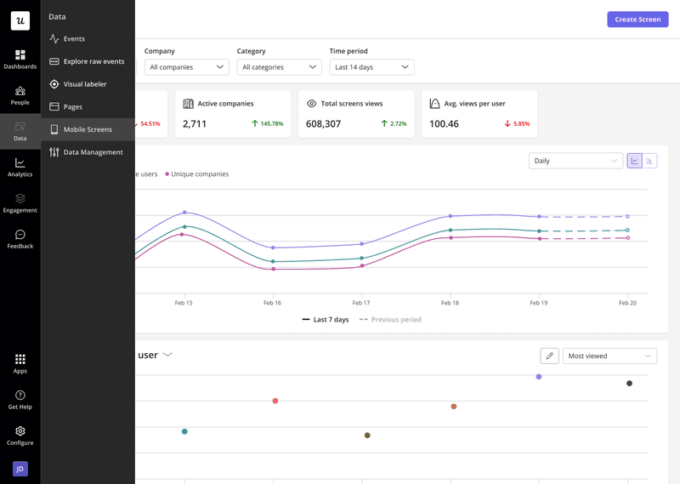680x484 pixels.
Task: Select Events in the Data menu
Action: pos(74,39)
